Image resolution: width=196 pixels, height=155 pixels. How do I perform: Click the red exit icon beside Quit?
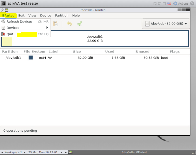click(x=3, y=34)
